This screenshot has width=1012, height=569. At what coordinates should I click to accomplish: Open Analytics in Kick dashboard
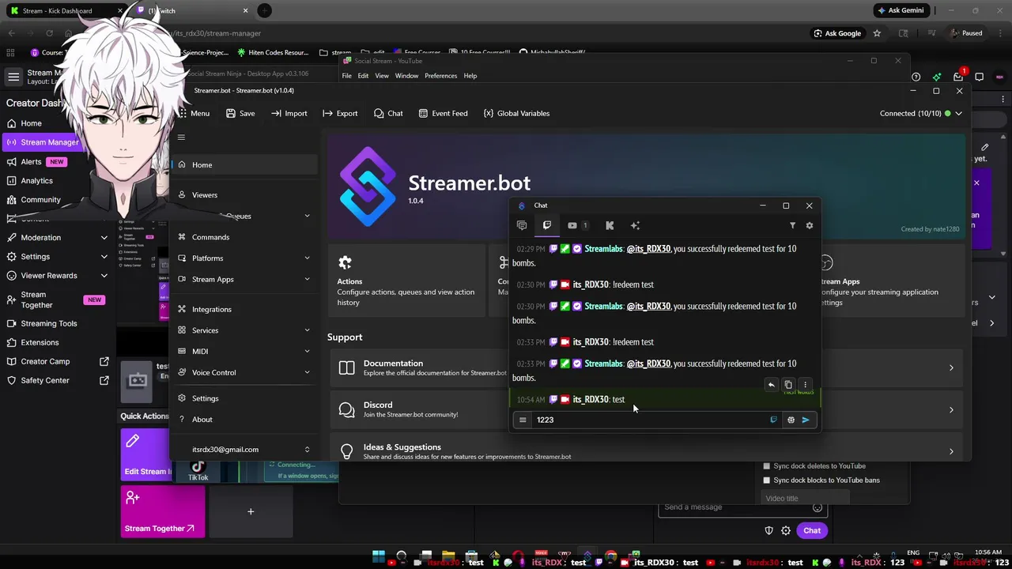[x=36, y=180]
